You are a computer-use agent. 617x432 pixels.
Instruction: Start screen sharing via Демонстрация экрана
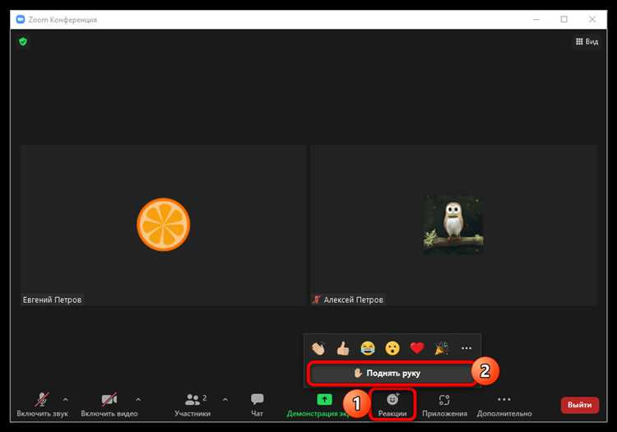(x=318, y=405)
